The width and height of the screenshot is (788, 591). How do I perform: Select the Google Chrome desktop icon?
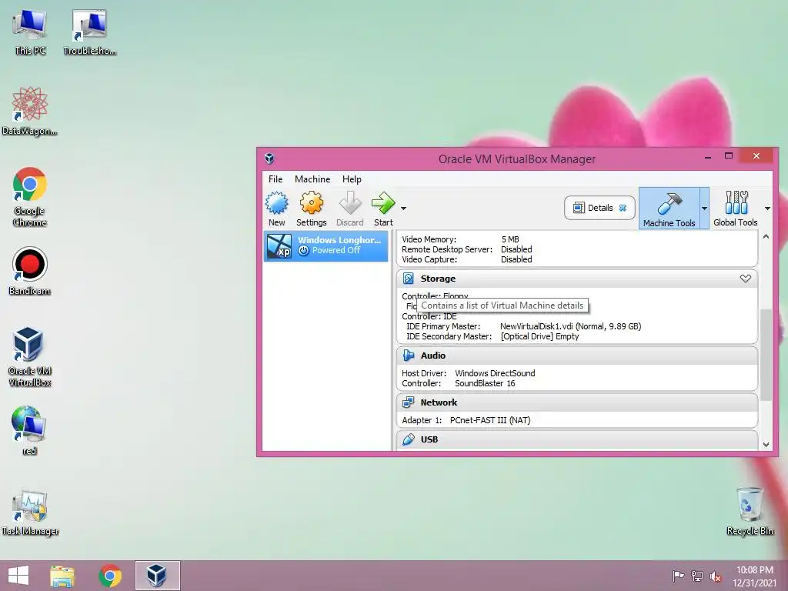[x=30, y=197]
